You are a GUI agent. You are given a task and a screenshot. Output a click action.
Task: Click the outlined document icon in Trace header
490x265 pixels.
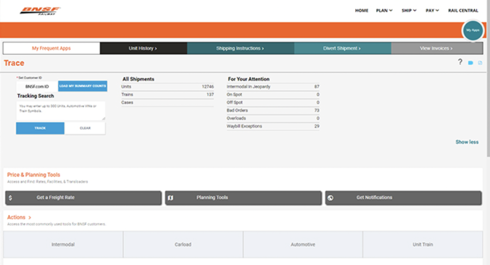click(x=480, y=63)
